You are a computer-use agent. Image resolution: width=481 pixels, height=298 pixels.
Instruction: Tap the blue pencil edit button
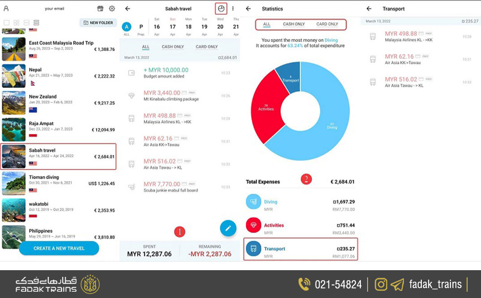pos(228,228)
